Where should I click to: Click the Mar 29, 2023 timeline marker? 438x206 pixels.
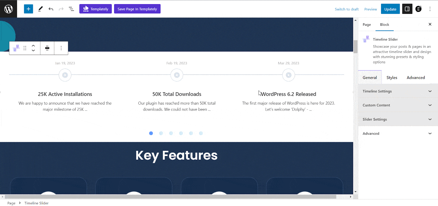click(x=289, y=75)
